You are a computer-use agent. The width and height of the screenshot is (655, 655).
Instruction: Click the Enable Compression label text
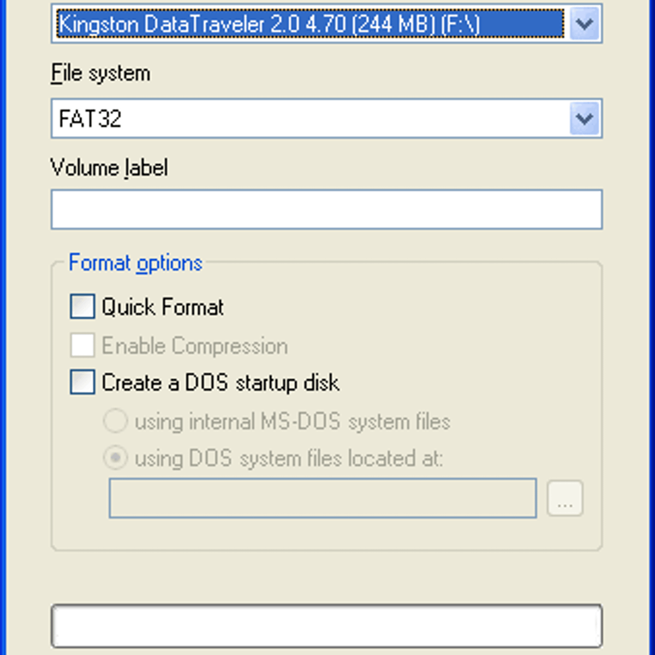pos(195,346)
